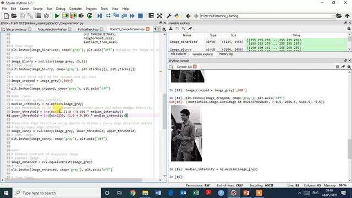352x198 pixels.
Task: Import data in Variable explorer
Action: pos(171,29)
